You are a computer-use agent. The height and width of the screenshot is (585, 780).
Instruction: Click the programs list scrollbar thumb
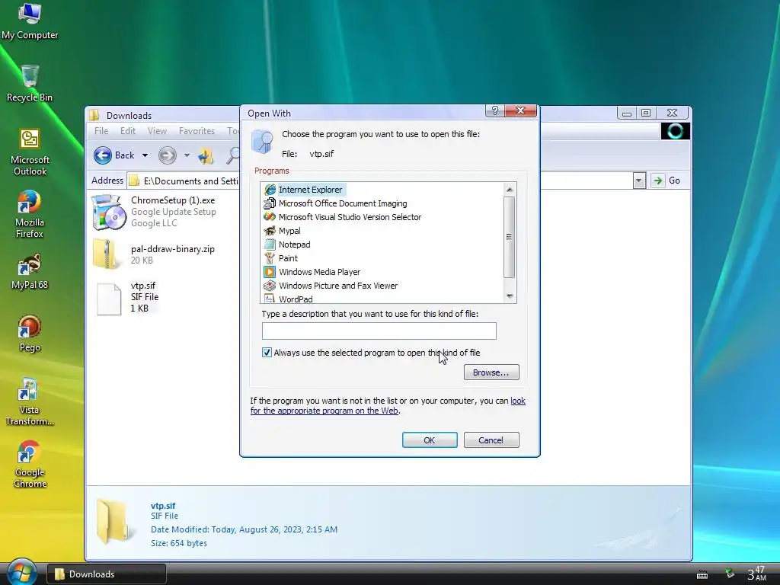tap(509, 237)
